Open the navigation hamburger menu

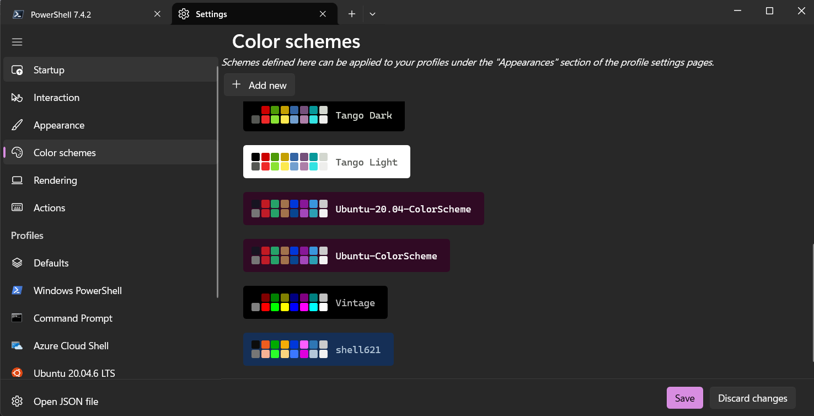pyautogui.click(x=17, y=42)
